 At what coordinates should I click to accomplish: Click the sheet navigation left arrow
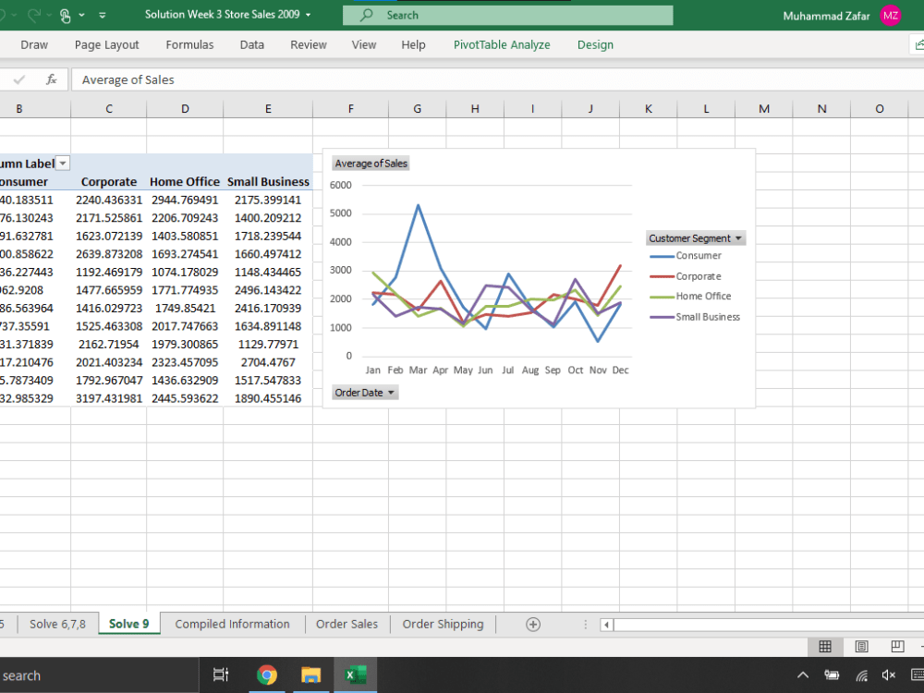coord(605,625)
